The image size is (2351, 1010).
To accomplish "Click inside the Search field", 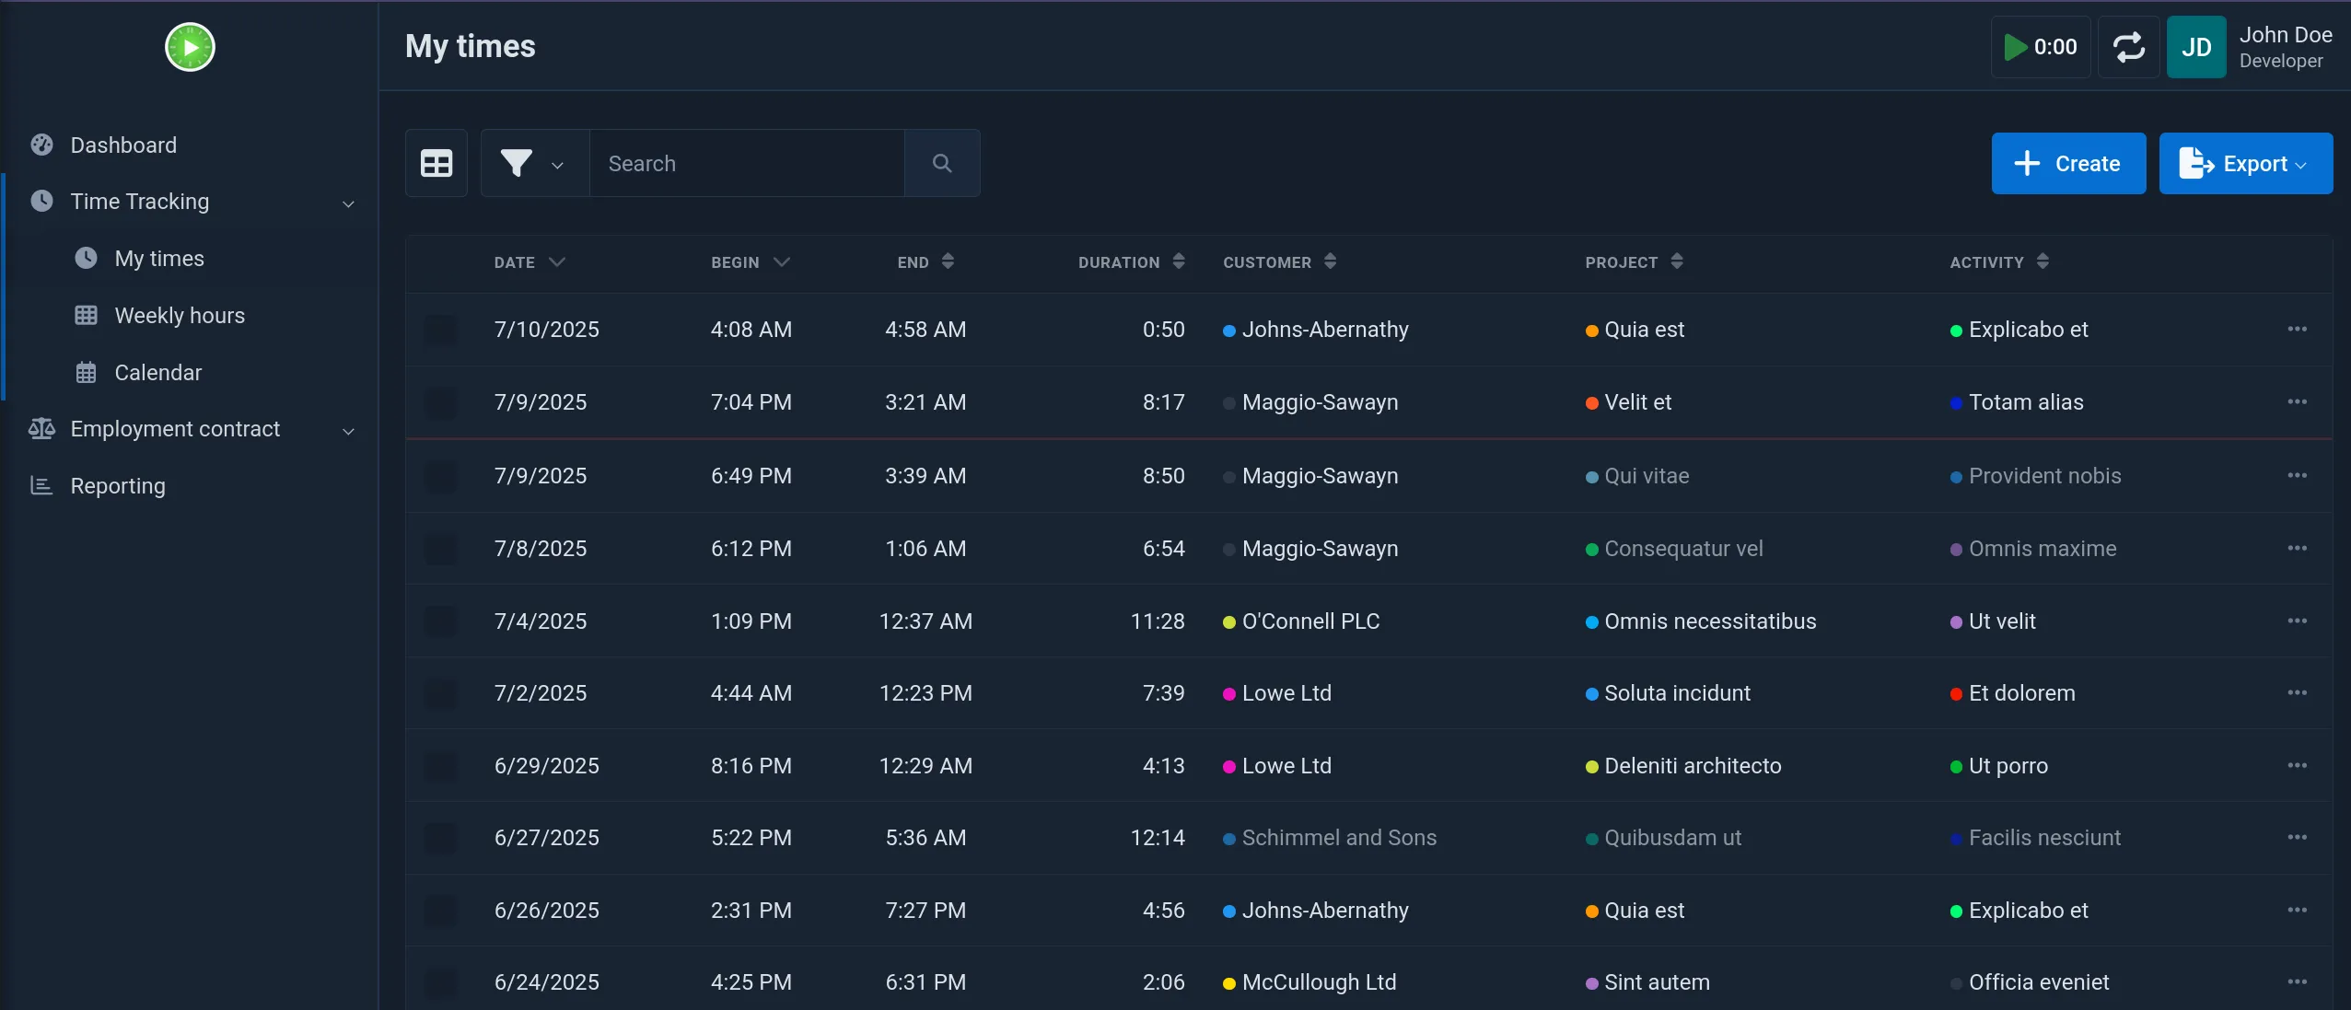I will tap(746, 163).
